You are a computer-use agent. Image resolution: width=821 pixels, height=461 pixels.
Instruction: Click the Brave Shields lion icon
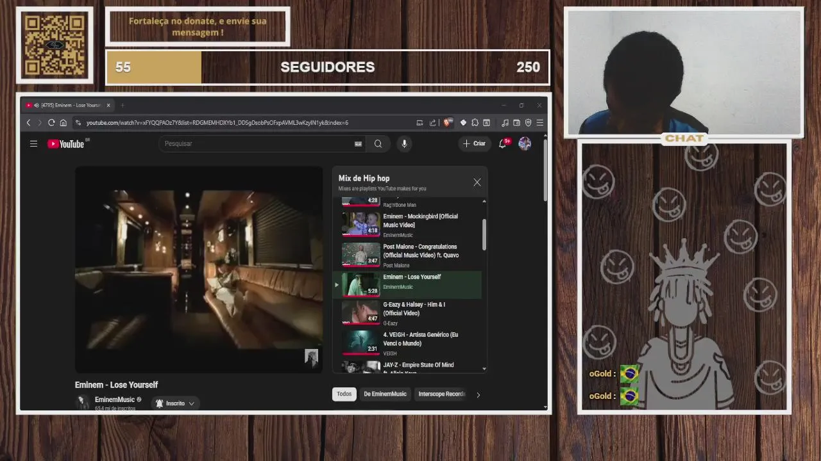pos(448,123)
